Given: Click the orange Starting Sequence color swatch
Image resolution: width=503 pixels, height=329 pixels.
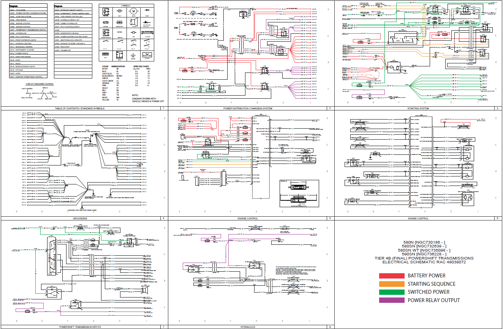Looking at the screenshot, I should [392, 284].
